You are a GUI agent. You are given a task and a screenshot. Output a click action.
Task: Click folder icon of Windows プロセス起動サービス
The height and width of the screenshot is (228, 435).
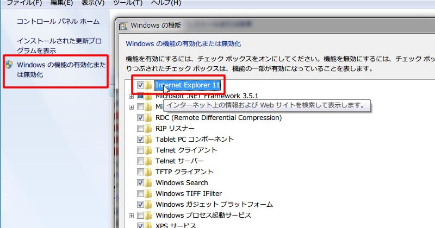148,216
